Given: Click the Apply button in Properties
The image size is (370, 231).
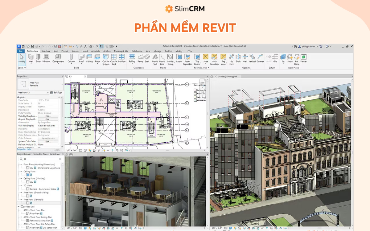Looking at the screenshot, I should click(57, 150).
